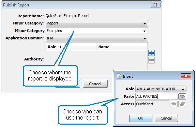Click the Access field eraser icon
This screenshot has width=196, height=127.
pos(182,104)
